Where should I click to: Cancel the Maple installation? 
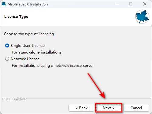point(136,108)
